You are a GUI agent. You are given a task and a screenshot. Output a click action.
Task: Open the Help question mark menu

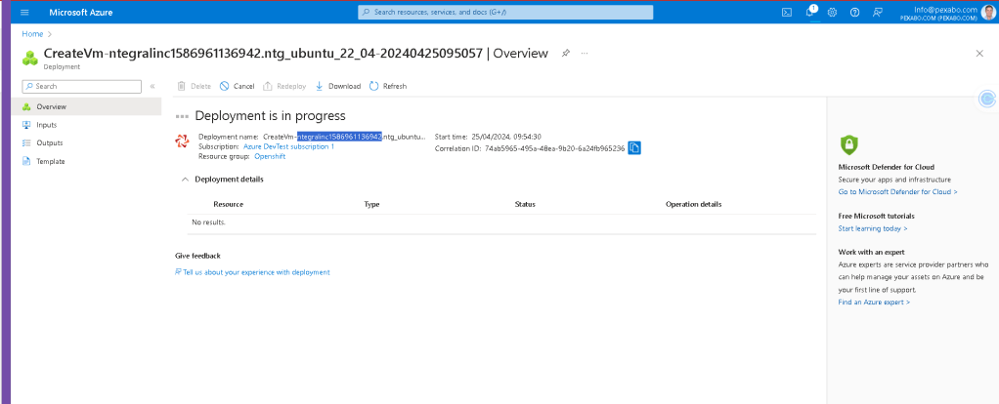855,12
